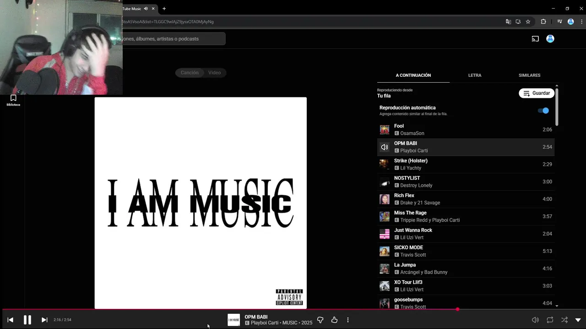Open Destroy Lonely artist link in queue

point(416,186)
